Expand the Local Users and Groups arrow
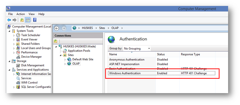The height and width of the screenshot is (105, 240). [x=14, y=48]
